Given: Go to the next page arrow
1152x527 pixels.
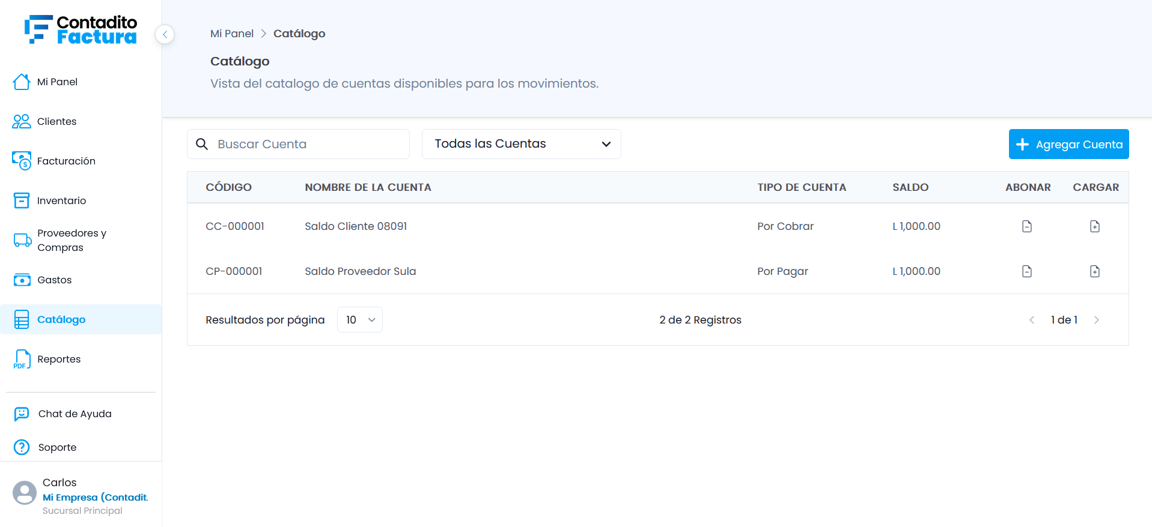Looking at the screenshot, I should pos(1097,320).
